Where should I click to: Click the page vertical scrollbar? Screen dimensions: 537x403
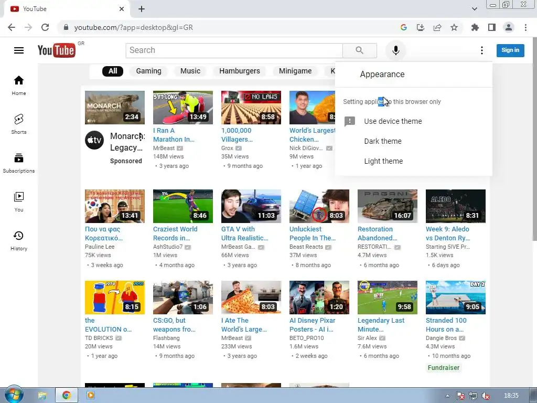click(x=534, y=139)
